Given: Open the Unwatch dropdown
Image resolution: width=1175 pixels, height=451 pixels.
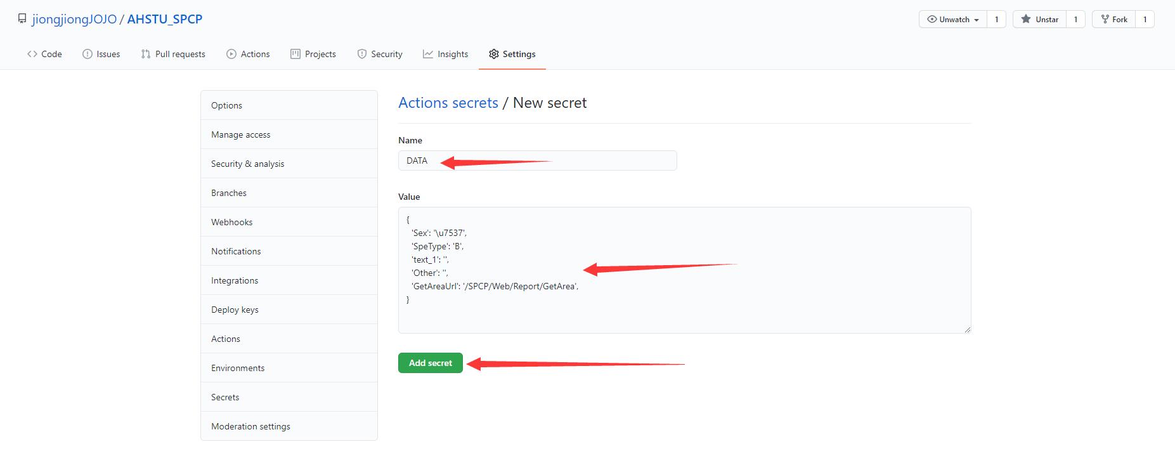Looking at the screenshot, I should click(953, 19).
